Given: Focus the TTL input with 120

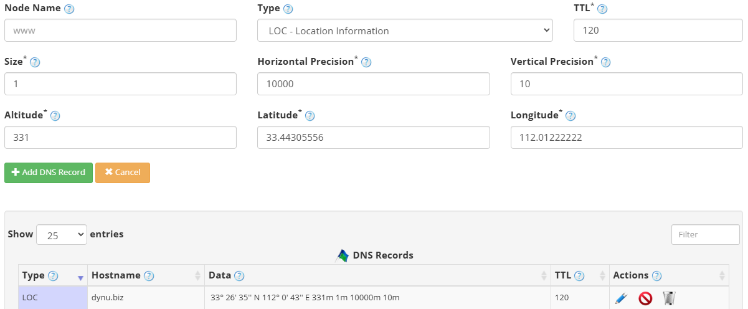Looking at the screenshot, I should coord(658,31).
